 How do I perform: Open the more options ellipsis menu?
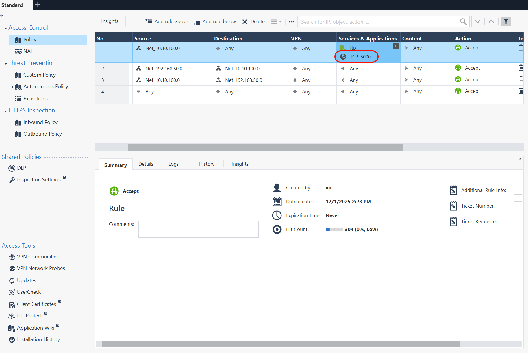[291, 22]
